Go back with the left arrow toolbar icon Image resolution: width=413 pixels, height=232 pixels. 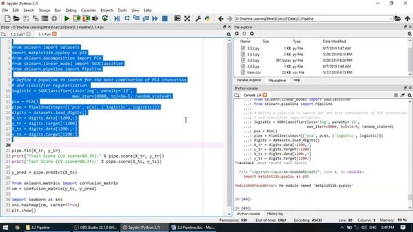point(221,19)
